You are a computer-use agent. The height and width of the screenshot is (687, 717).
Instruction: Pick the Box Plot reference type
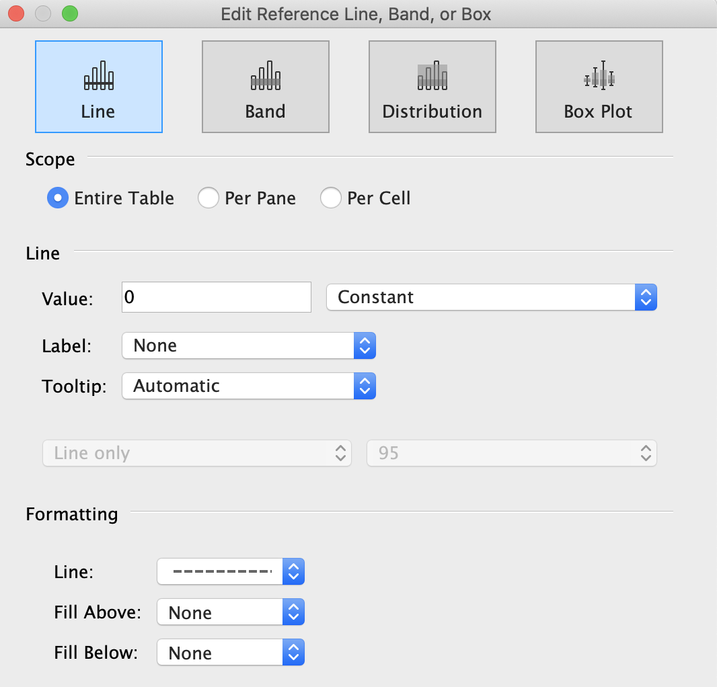599,87
